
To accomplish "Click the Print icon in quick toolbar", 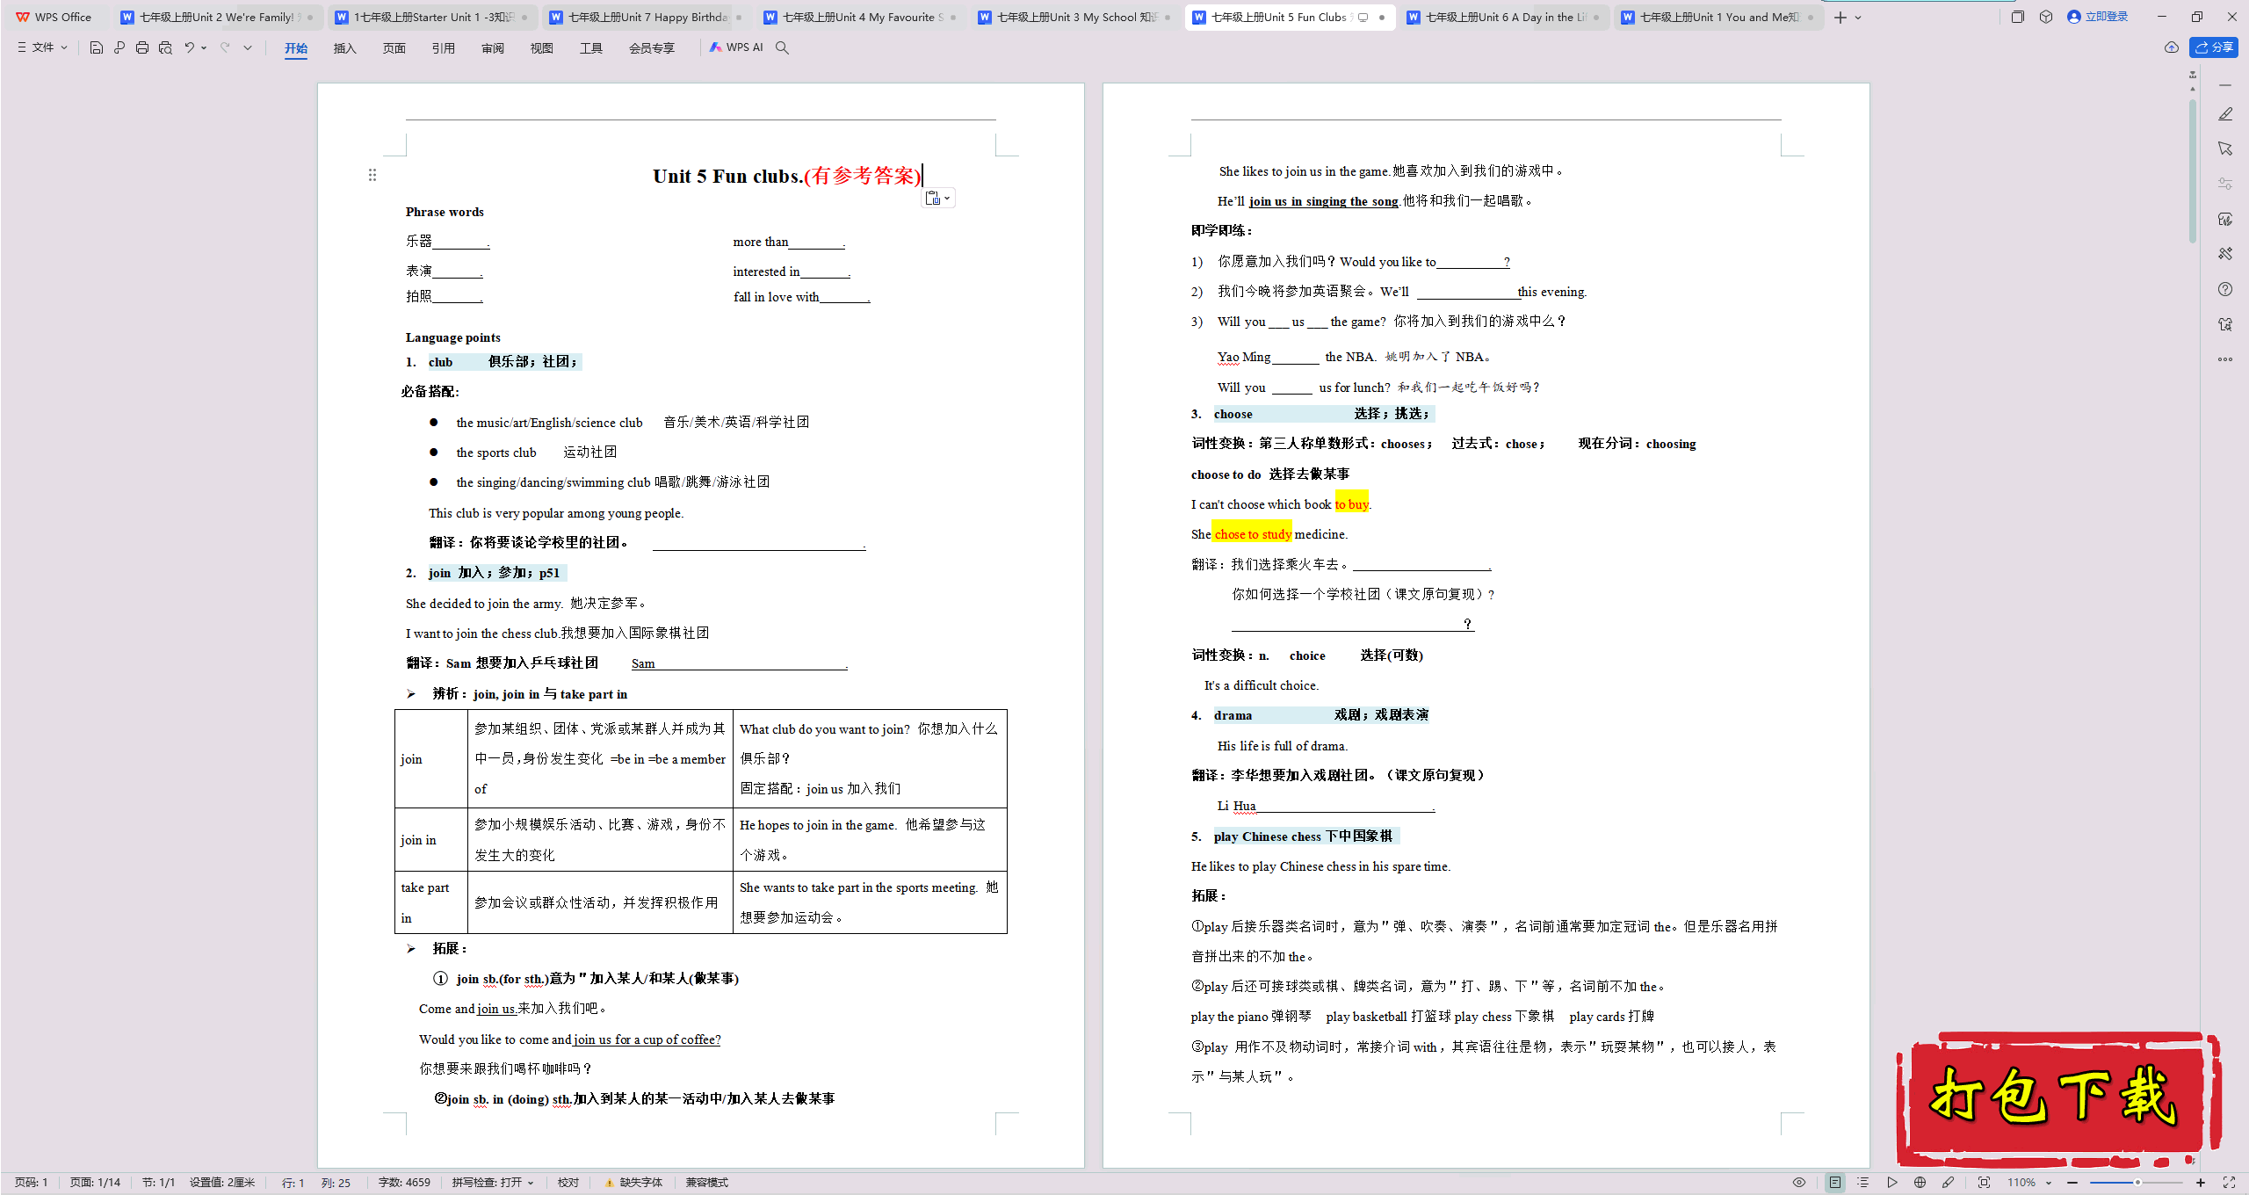I will [142, 47].
